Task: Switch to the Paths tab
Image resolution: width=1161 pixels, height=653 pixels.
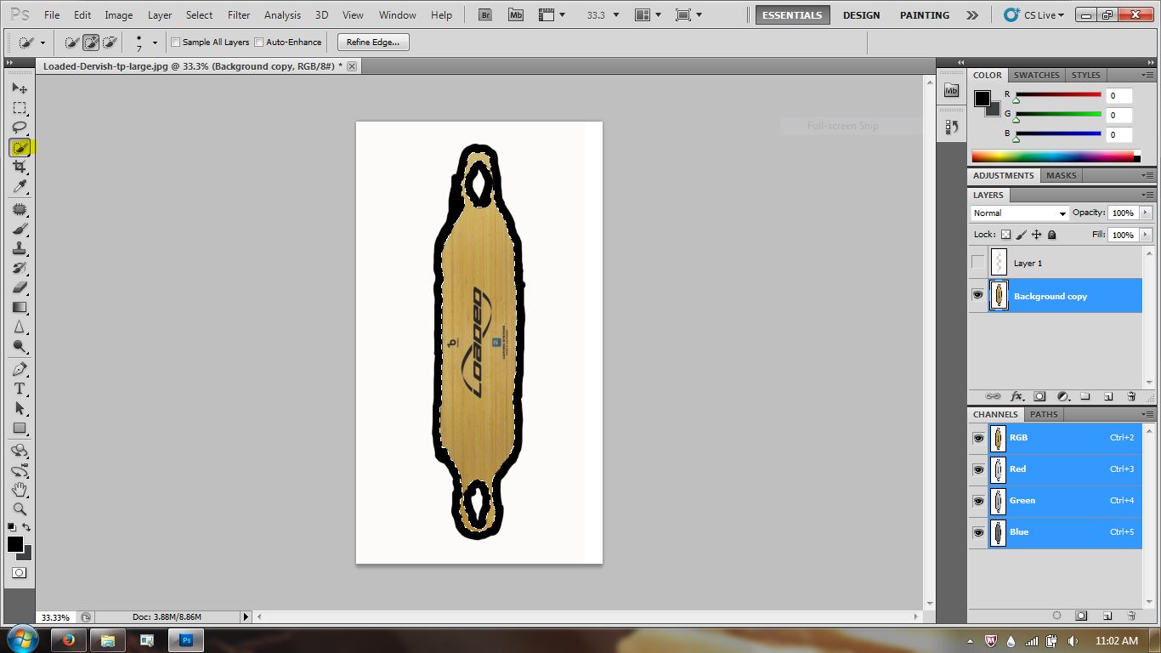Action: pyautogui.click(x=1045, y=414)
